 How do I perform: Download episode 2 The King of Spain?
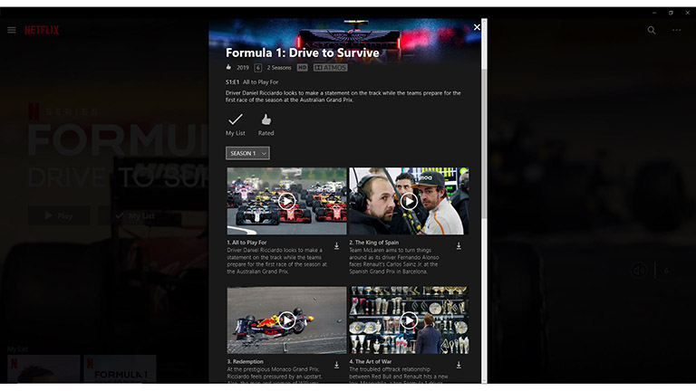[459, 245]
